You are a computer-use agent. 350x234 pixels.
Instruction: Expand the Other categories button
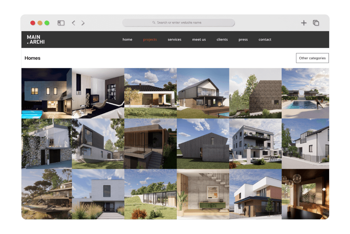click(312, 58)
